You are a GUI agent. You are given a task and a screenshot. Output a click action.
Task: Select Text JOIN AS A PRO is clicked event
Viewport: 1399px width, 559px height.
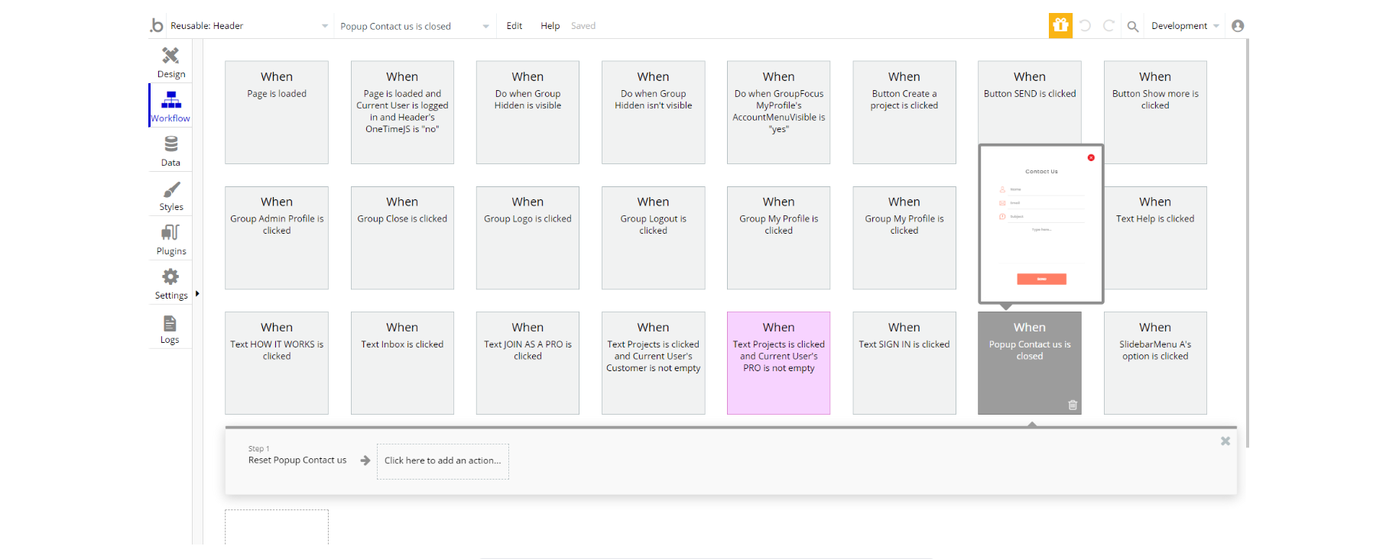click(527, 363)
